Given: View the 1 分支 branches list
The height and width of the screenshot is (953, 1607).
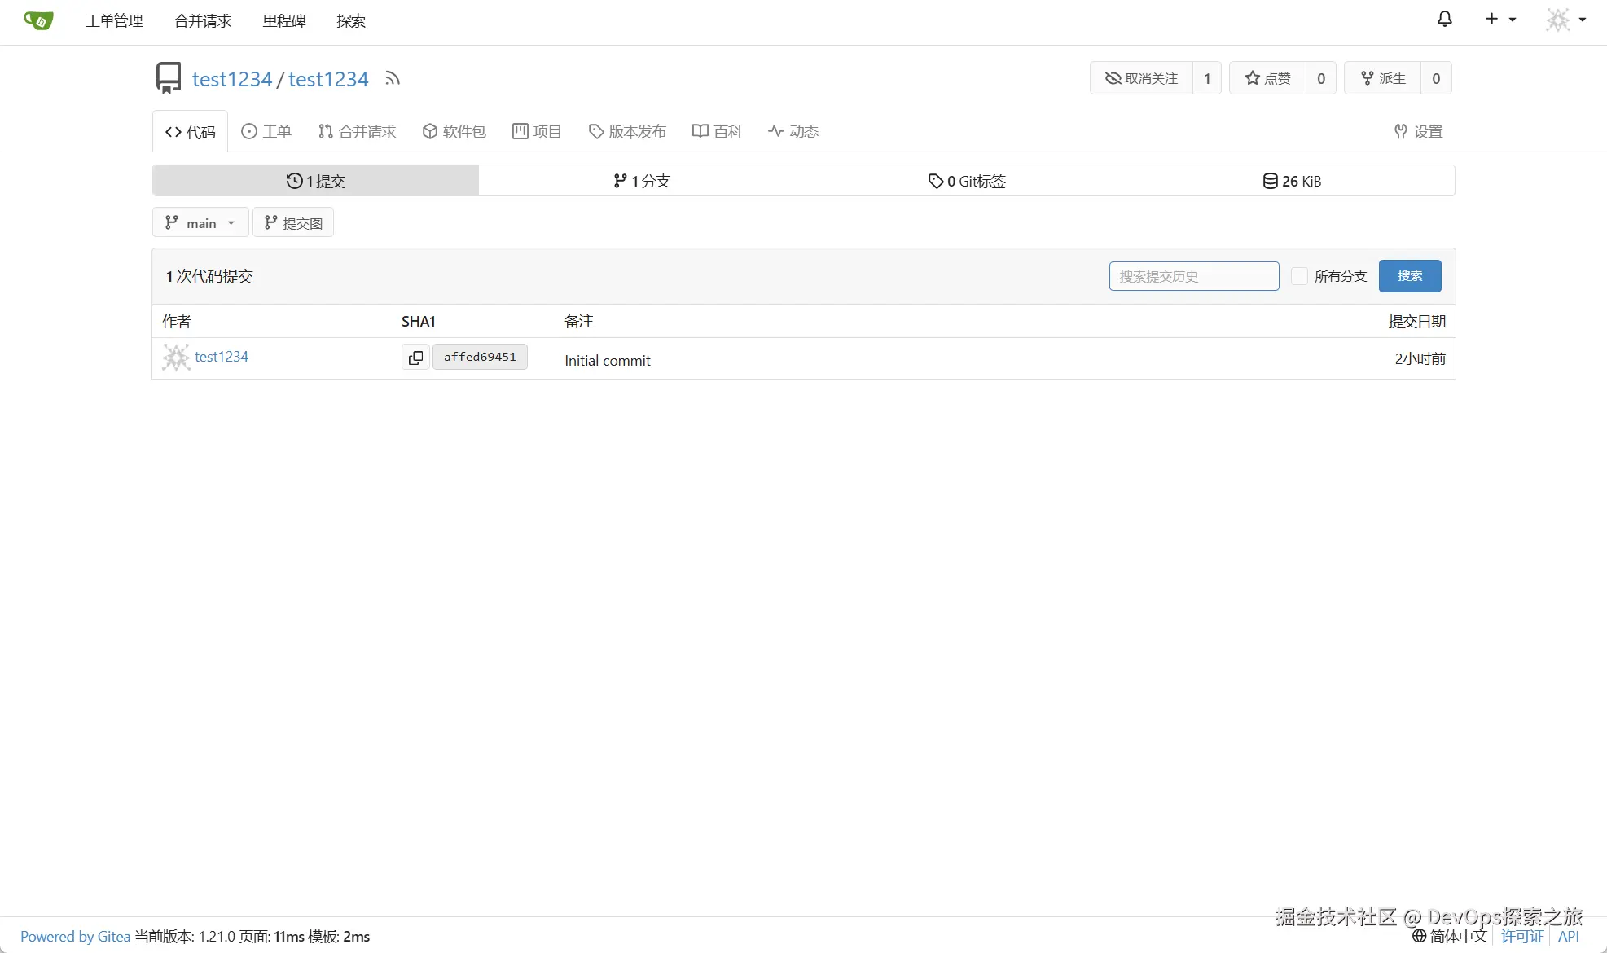Looking at the screenshot, I should pyautogui.click(x=642, y=181).
